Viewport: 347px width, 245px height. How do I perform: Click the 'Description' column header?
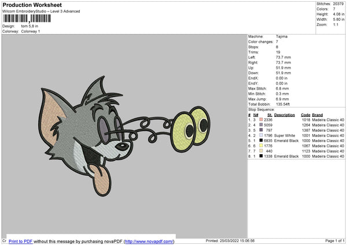click(285, 115)
